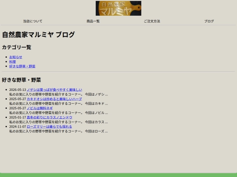
Task: Click the excerpt ending 今回はローズ
Action: click(x=58, y=131)
